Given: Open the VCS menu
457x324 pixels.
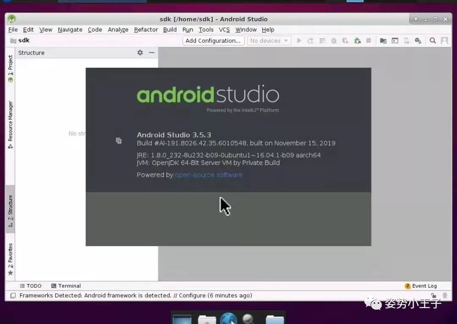Looking at the screenshot, I should [x=224, y=30].
